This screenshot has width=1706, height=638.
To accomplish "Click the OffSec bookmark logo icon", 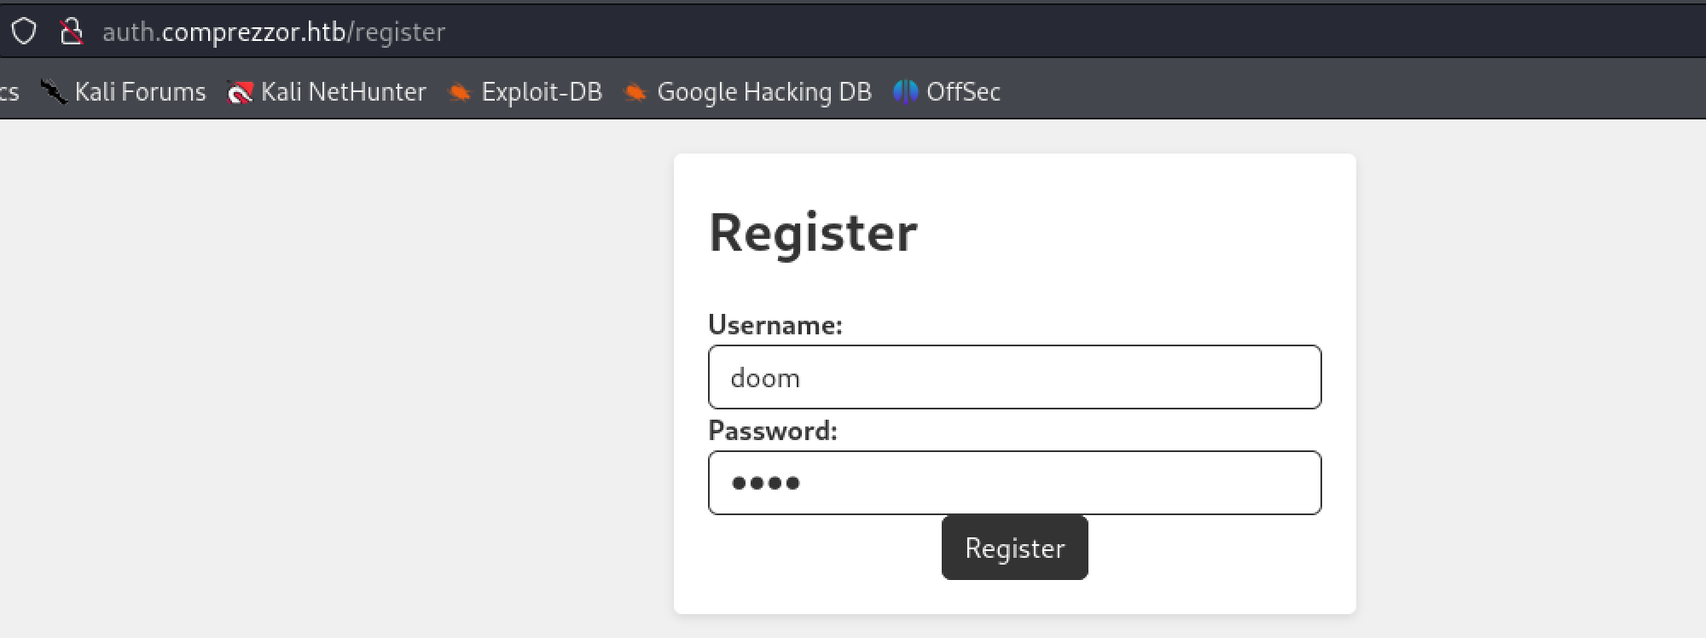I will [905, 91].
